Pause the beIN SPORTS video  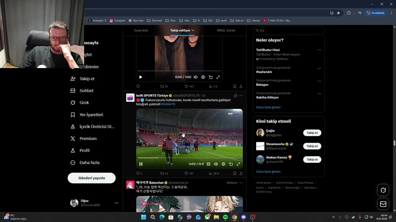pyautogui.click(x=141, y=164)
